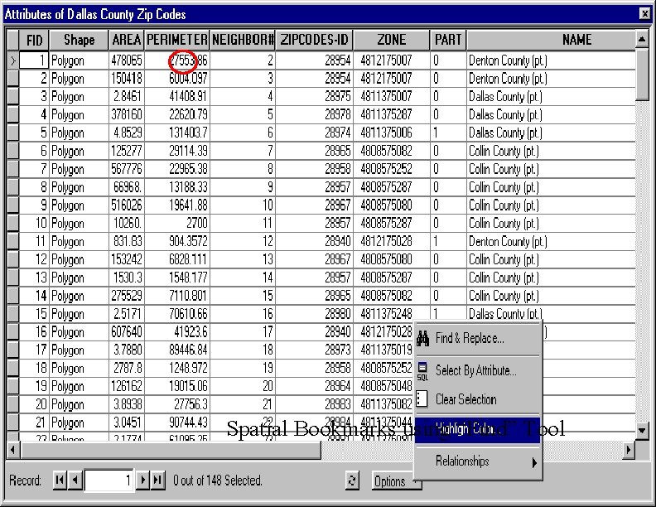The height and width of the screenshot is (507, 656).
Task: Select row 1 using its row selector
Action: point(13,60)
